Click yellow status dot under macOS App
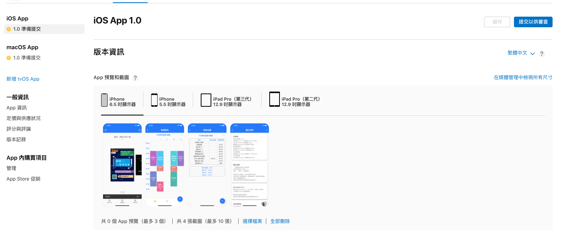This screenshot has height=232, width=570. pyautogui.click(x=9, y=58)
